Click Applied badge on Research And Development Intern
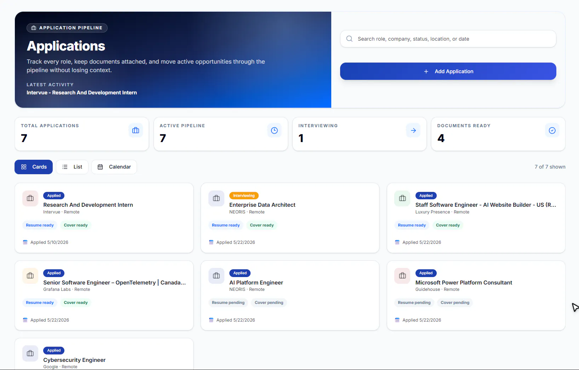The image size is (579, 370). tap(54, 196)
